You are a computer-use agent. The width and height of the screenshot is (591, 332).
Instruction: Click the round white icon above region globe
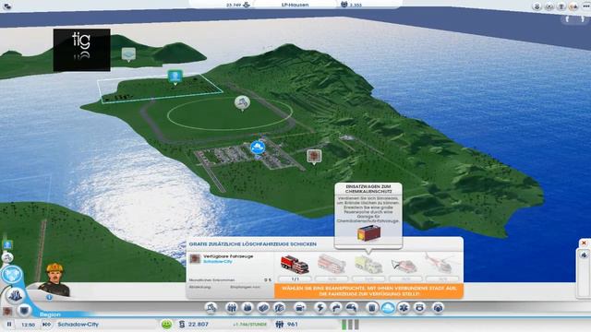tap(7, 257)
